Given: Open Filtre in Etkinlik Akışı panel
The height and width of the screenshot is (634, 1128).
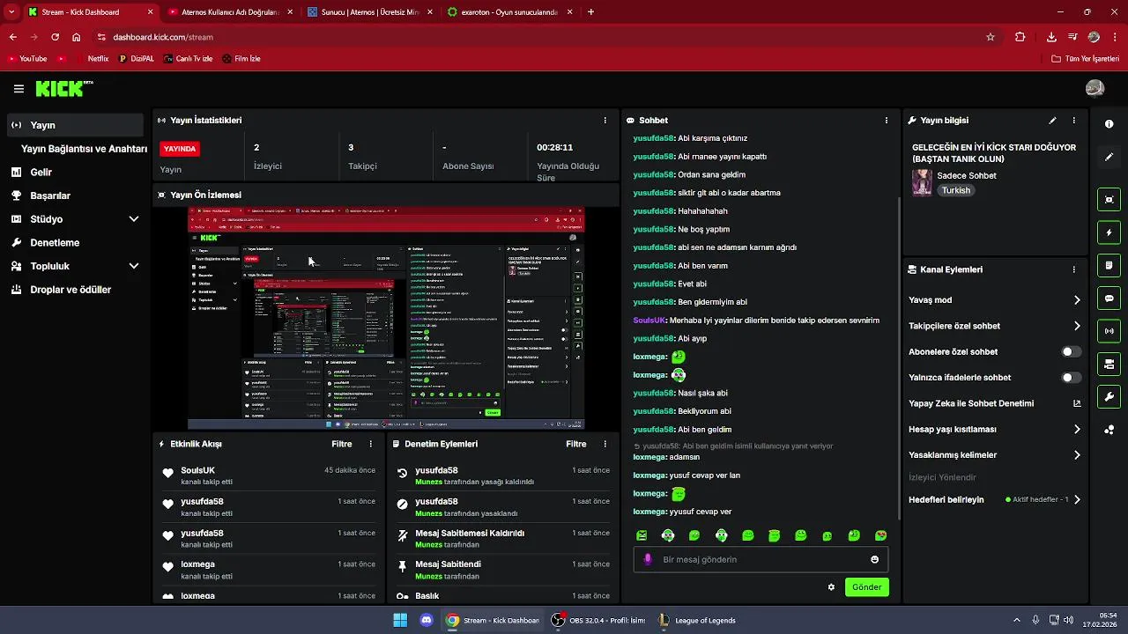Looking at the screenshot, I should click(x=342, y=444).
